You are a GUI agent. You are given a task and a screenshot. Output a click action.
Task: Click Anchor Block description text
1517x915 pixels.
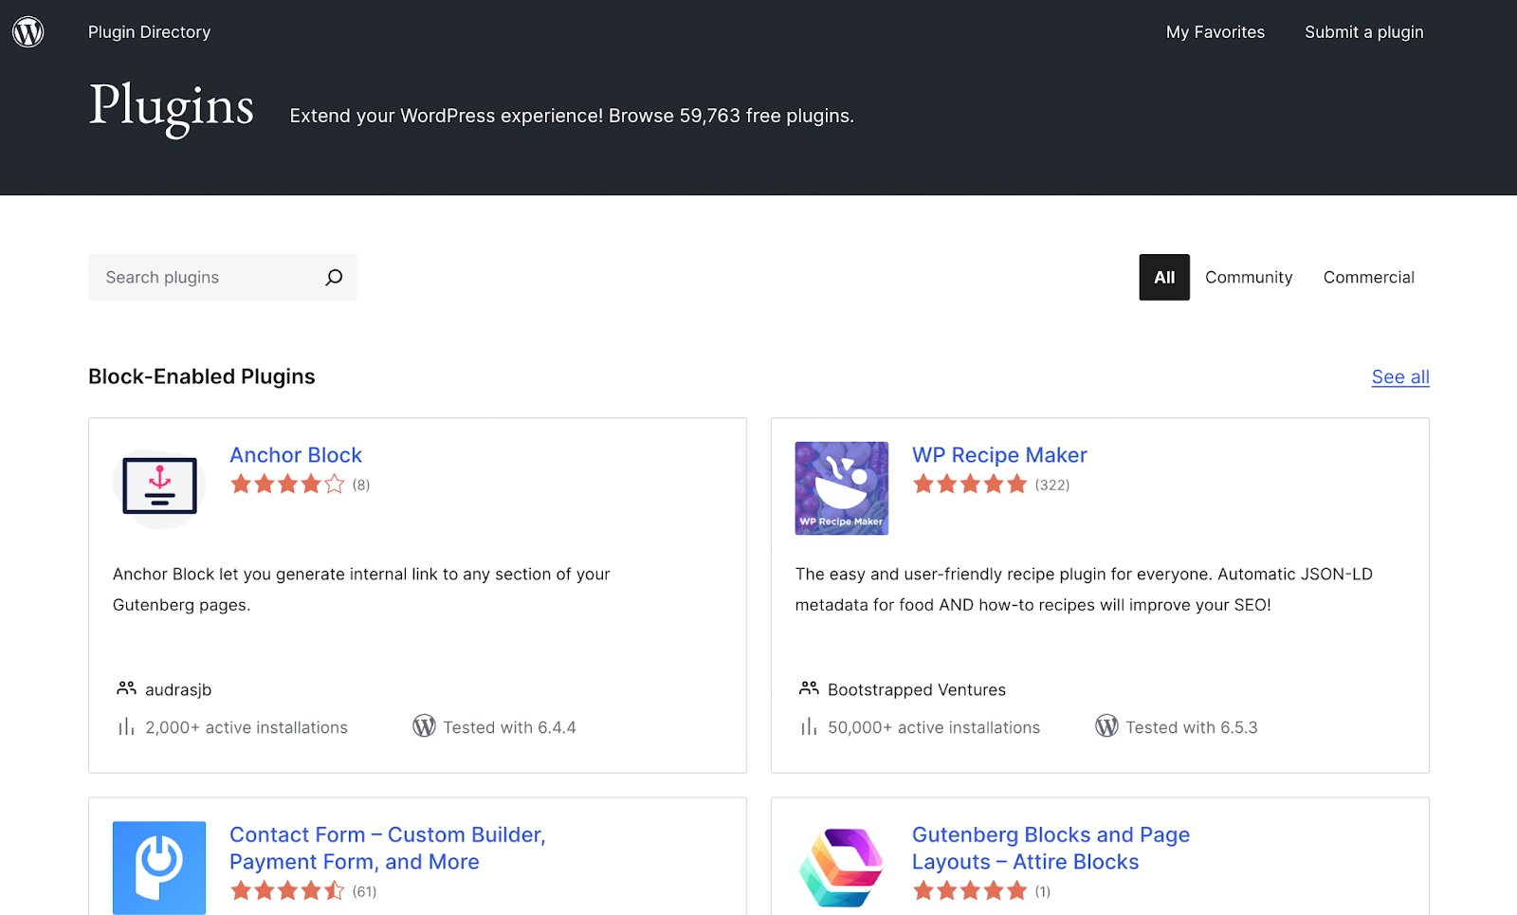(361, 589)
